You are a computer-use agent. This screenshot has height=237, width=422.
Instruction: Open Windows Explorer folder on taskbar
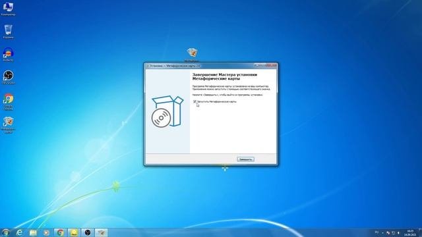[x=33, y=232]
